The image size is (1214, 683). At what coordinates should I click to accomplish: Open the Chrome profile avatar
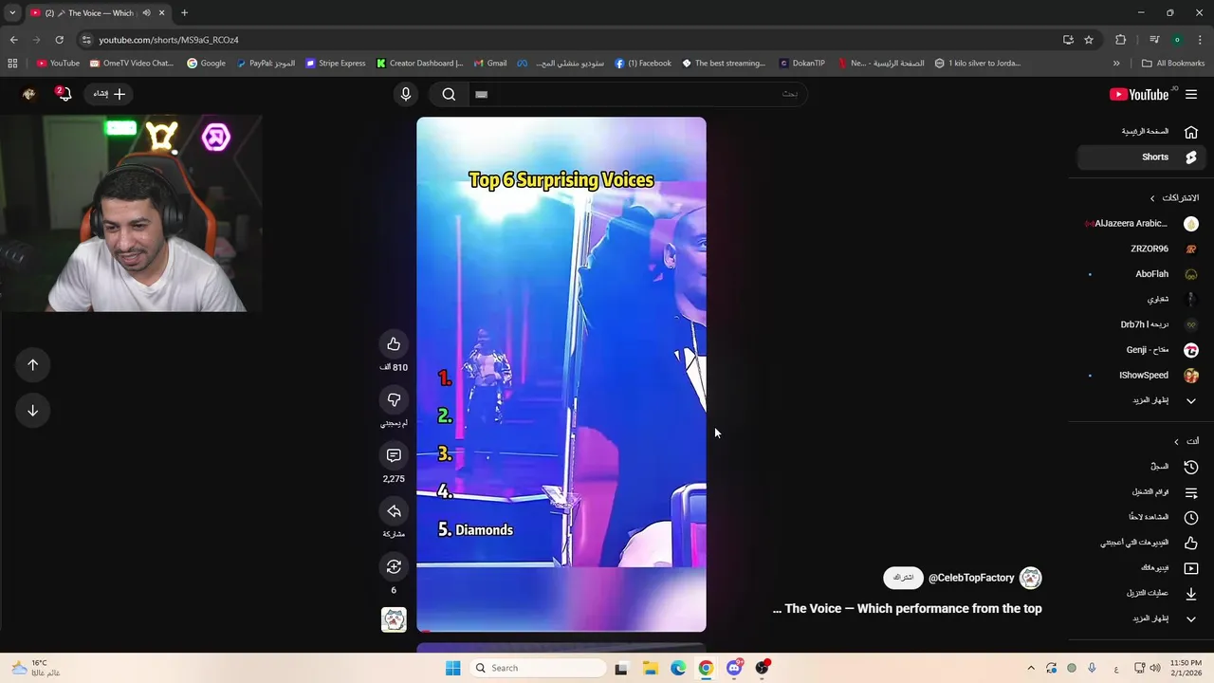pos(1177,40)
